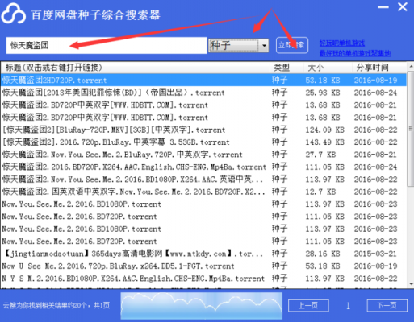Minimize the search tool window
414x322 pixels.
point(383,7)
